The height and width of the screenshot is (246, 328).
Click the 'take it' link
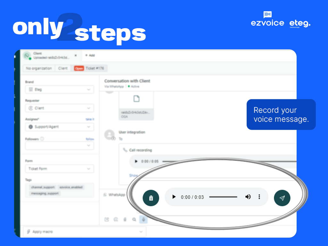point(90,119)
